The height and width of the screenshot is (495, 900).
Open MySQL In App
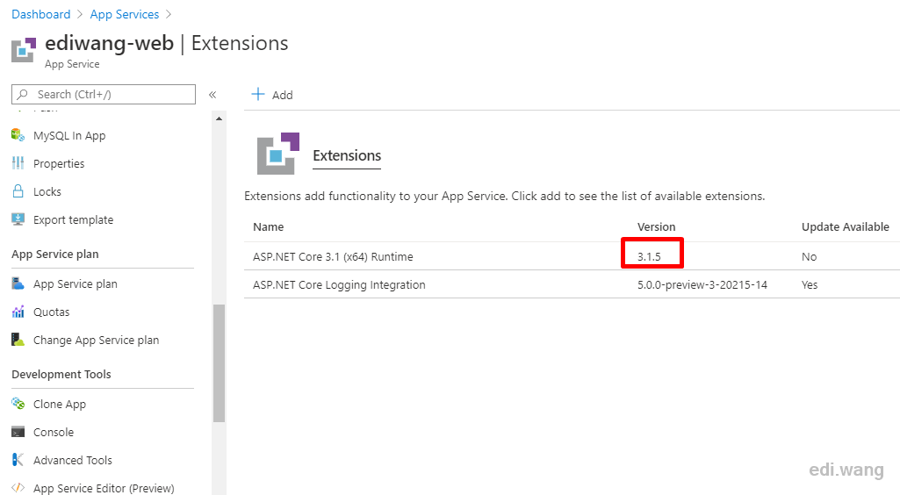69,135
